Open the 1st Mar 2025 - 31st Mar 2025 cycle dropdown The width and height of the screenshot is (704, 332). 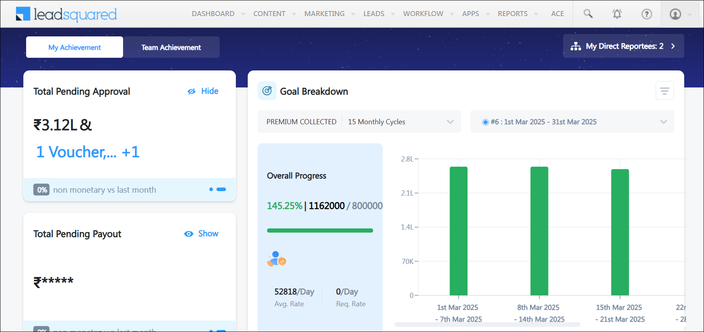pos(572,121)
